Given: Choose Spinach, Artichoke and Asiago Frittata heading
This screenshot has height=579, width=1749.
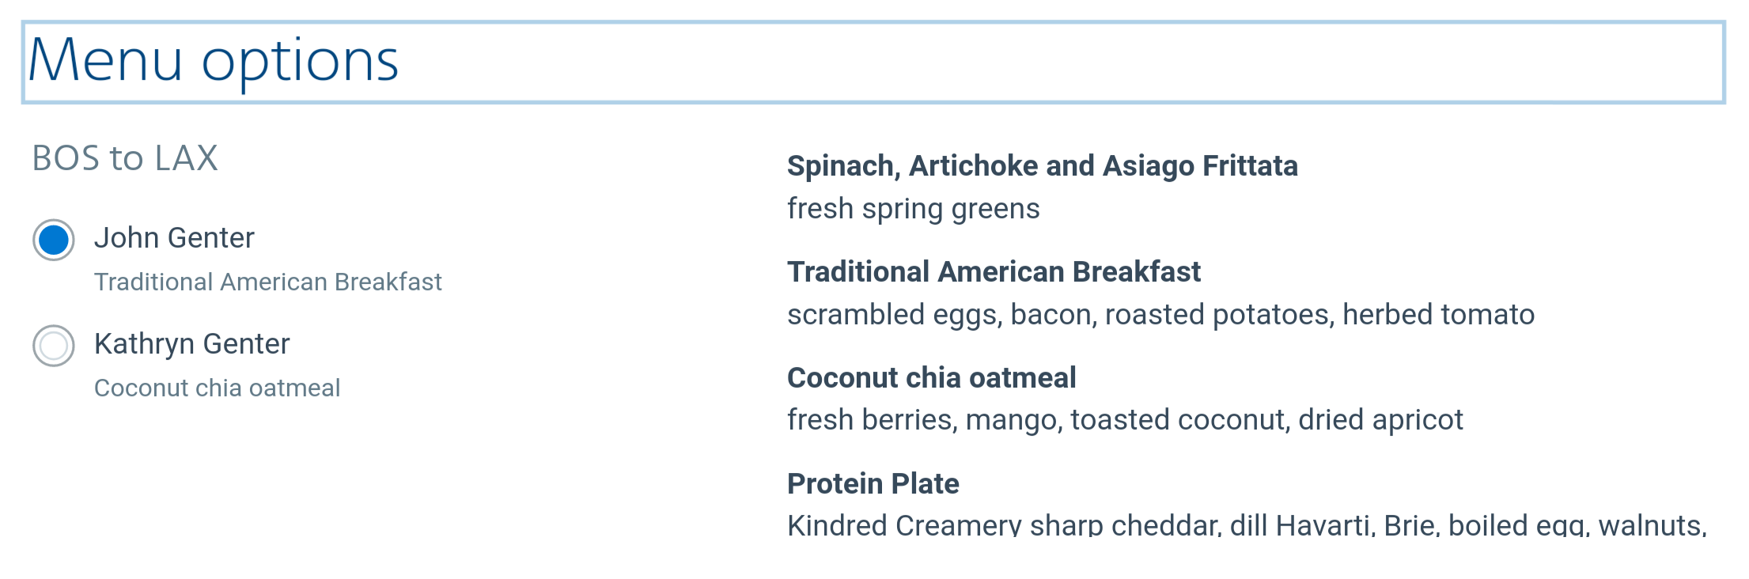Looking at the screenshot, I should (x=1042, y=166).
